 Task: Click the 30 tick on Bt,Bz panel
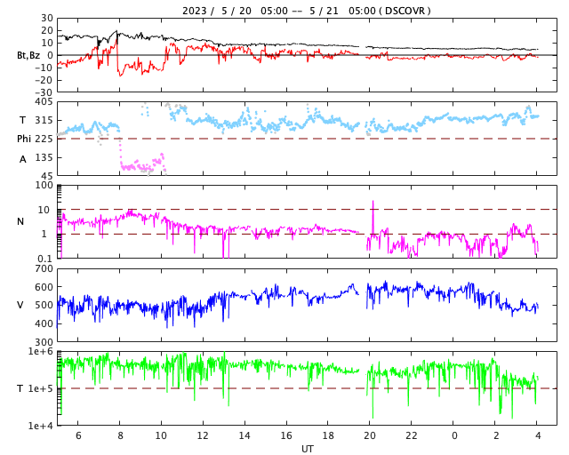point(47,18)
